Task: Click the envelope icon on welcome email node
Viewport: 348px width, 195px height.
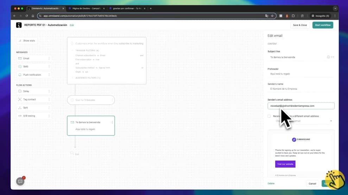Action: (x=72, y=122)
